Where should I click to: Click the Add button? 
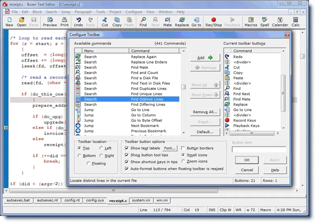205,58
